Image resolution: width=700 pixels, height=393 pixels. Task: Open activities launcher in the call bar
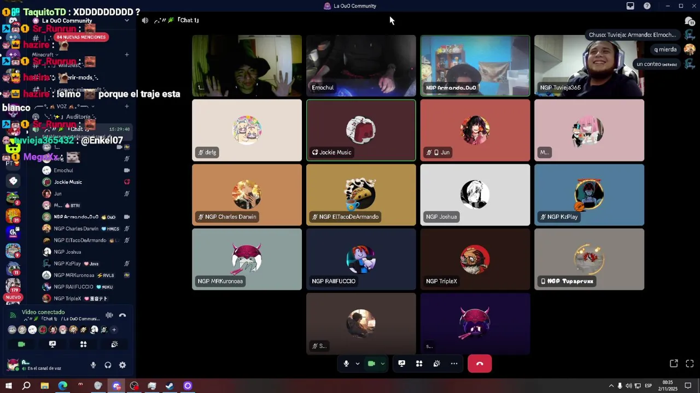point(419,364)
